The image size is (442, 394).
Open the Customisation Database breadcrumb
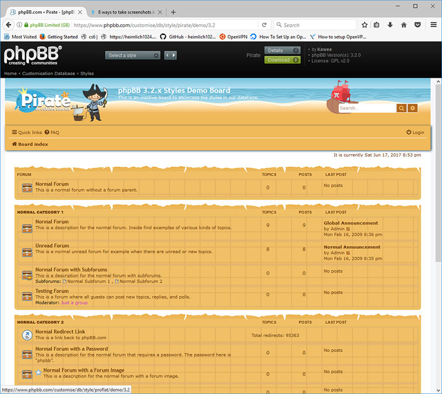[49, 73]
